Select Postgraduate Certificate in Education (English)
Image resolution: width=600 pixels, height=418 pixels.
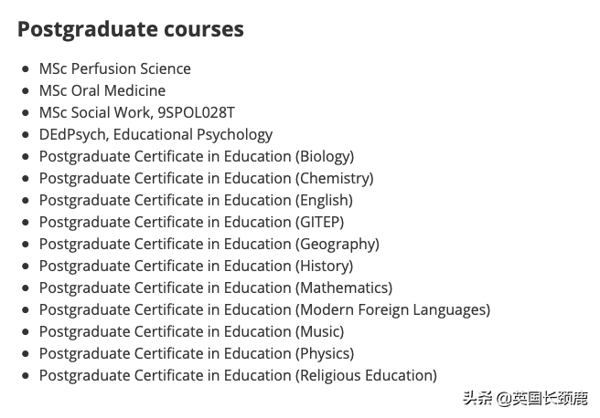pyautogui.click(x=195, y=200)
